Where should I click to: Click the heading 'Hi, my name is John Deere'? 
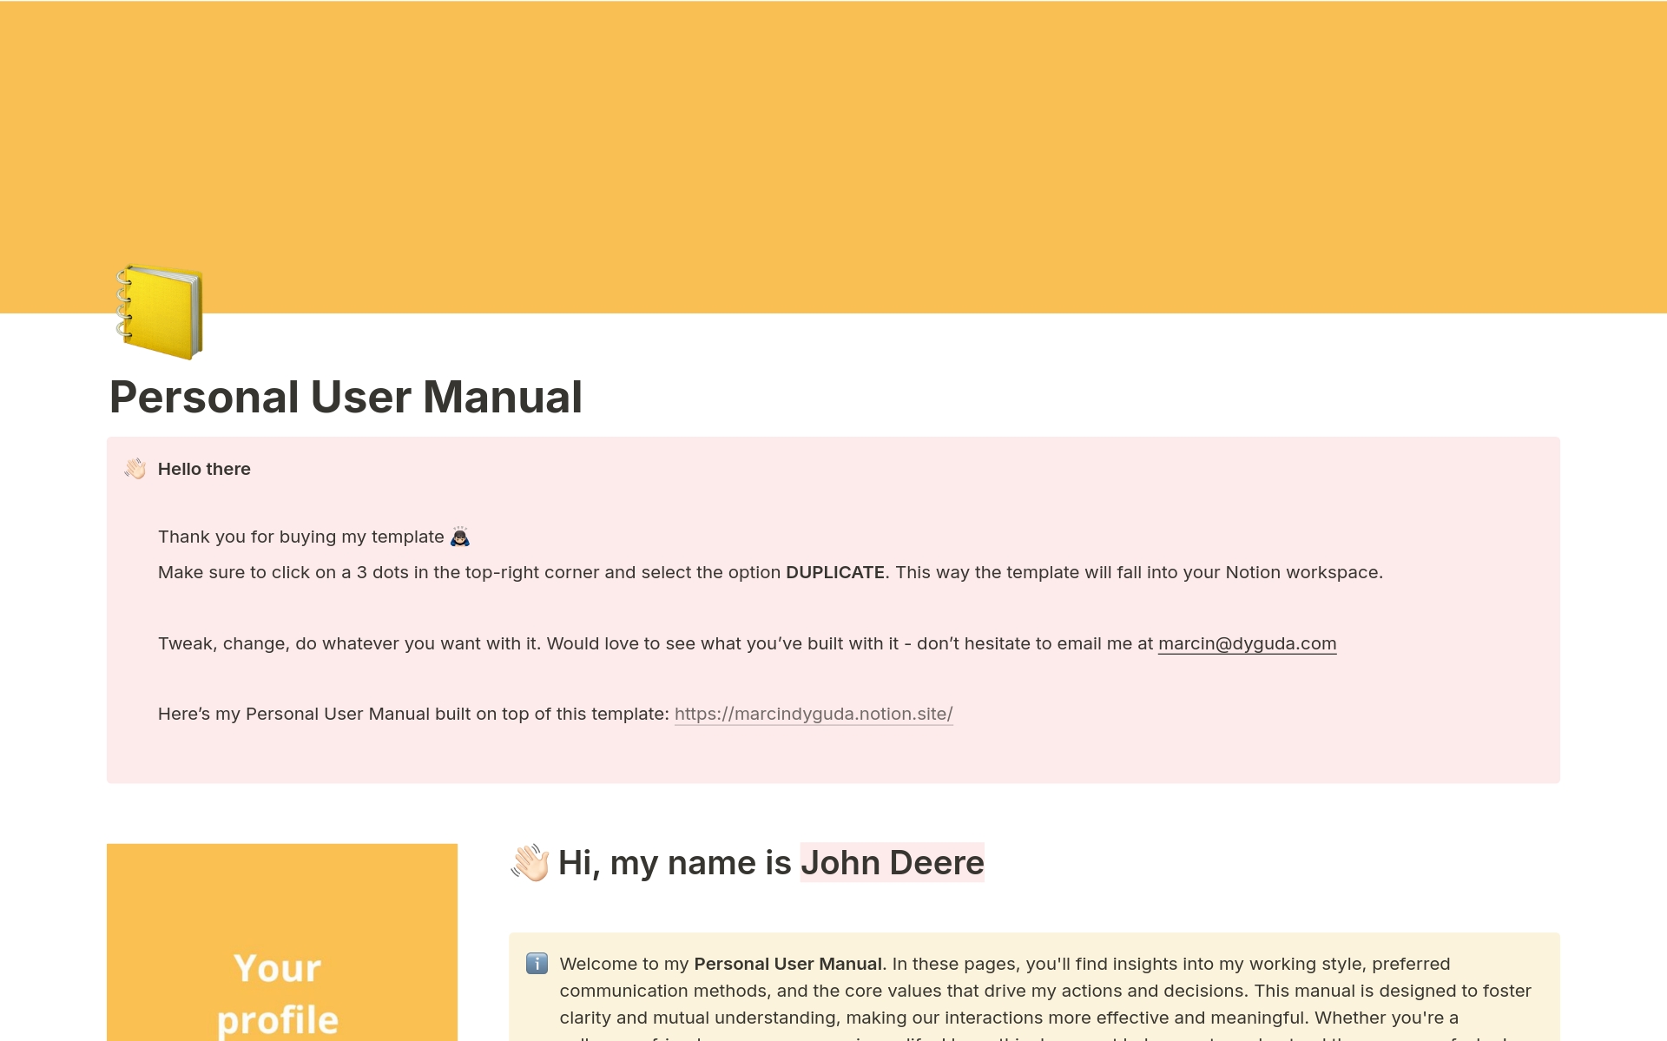click(747, 862)
